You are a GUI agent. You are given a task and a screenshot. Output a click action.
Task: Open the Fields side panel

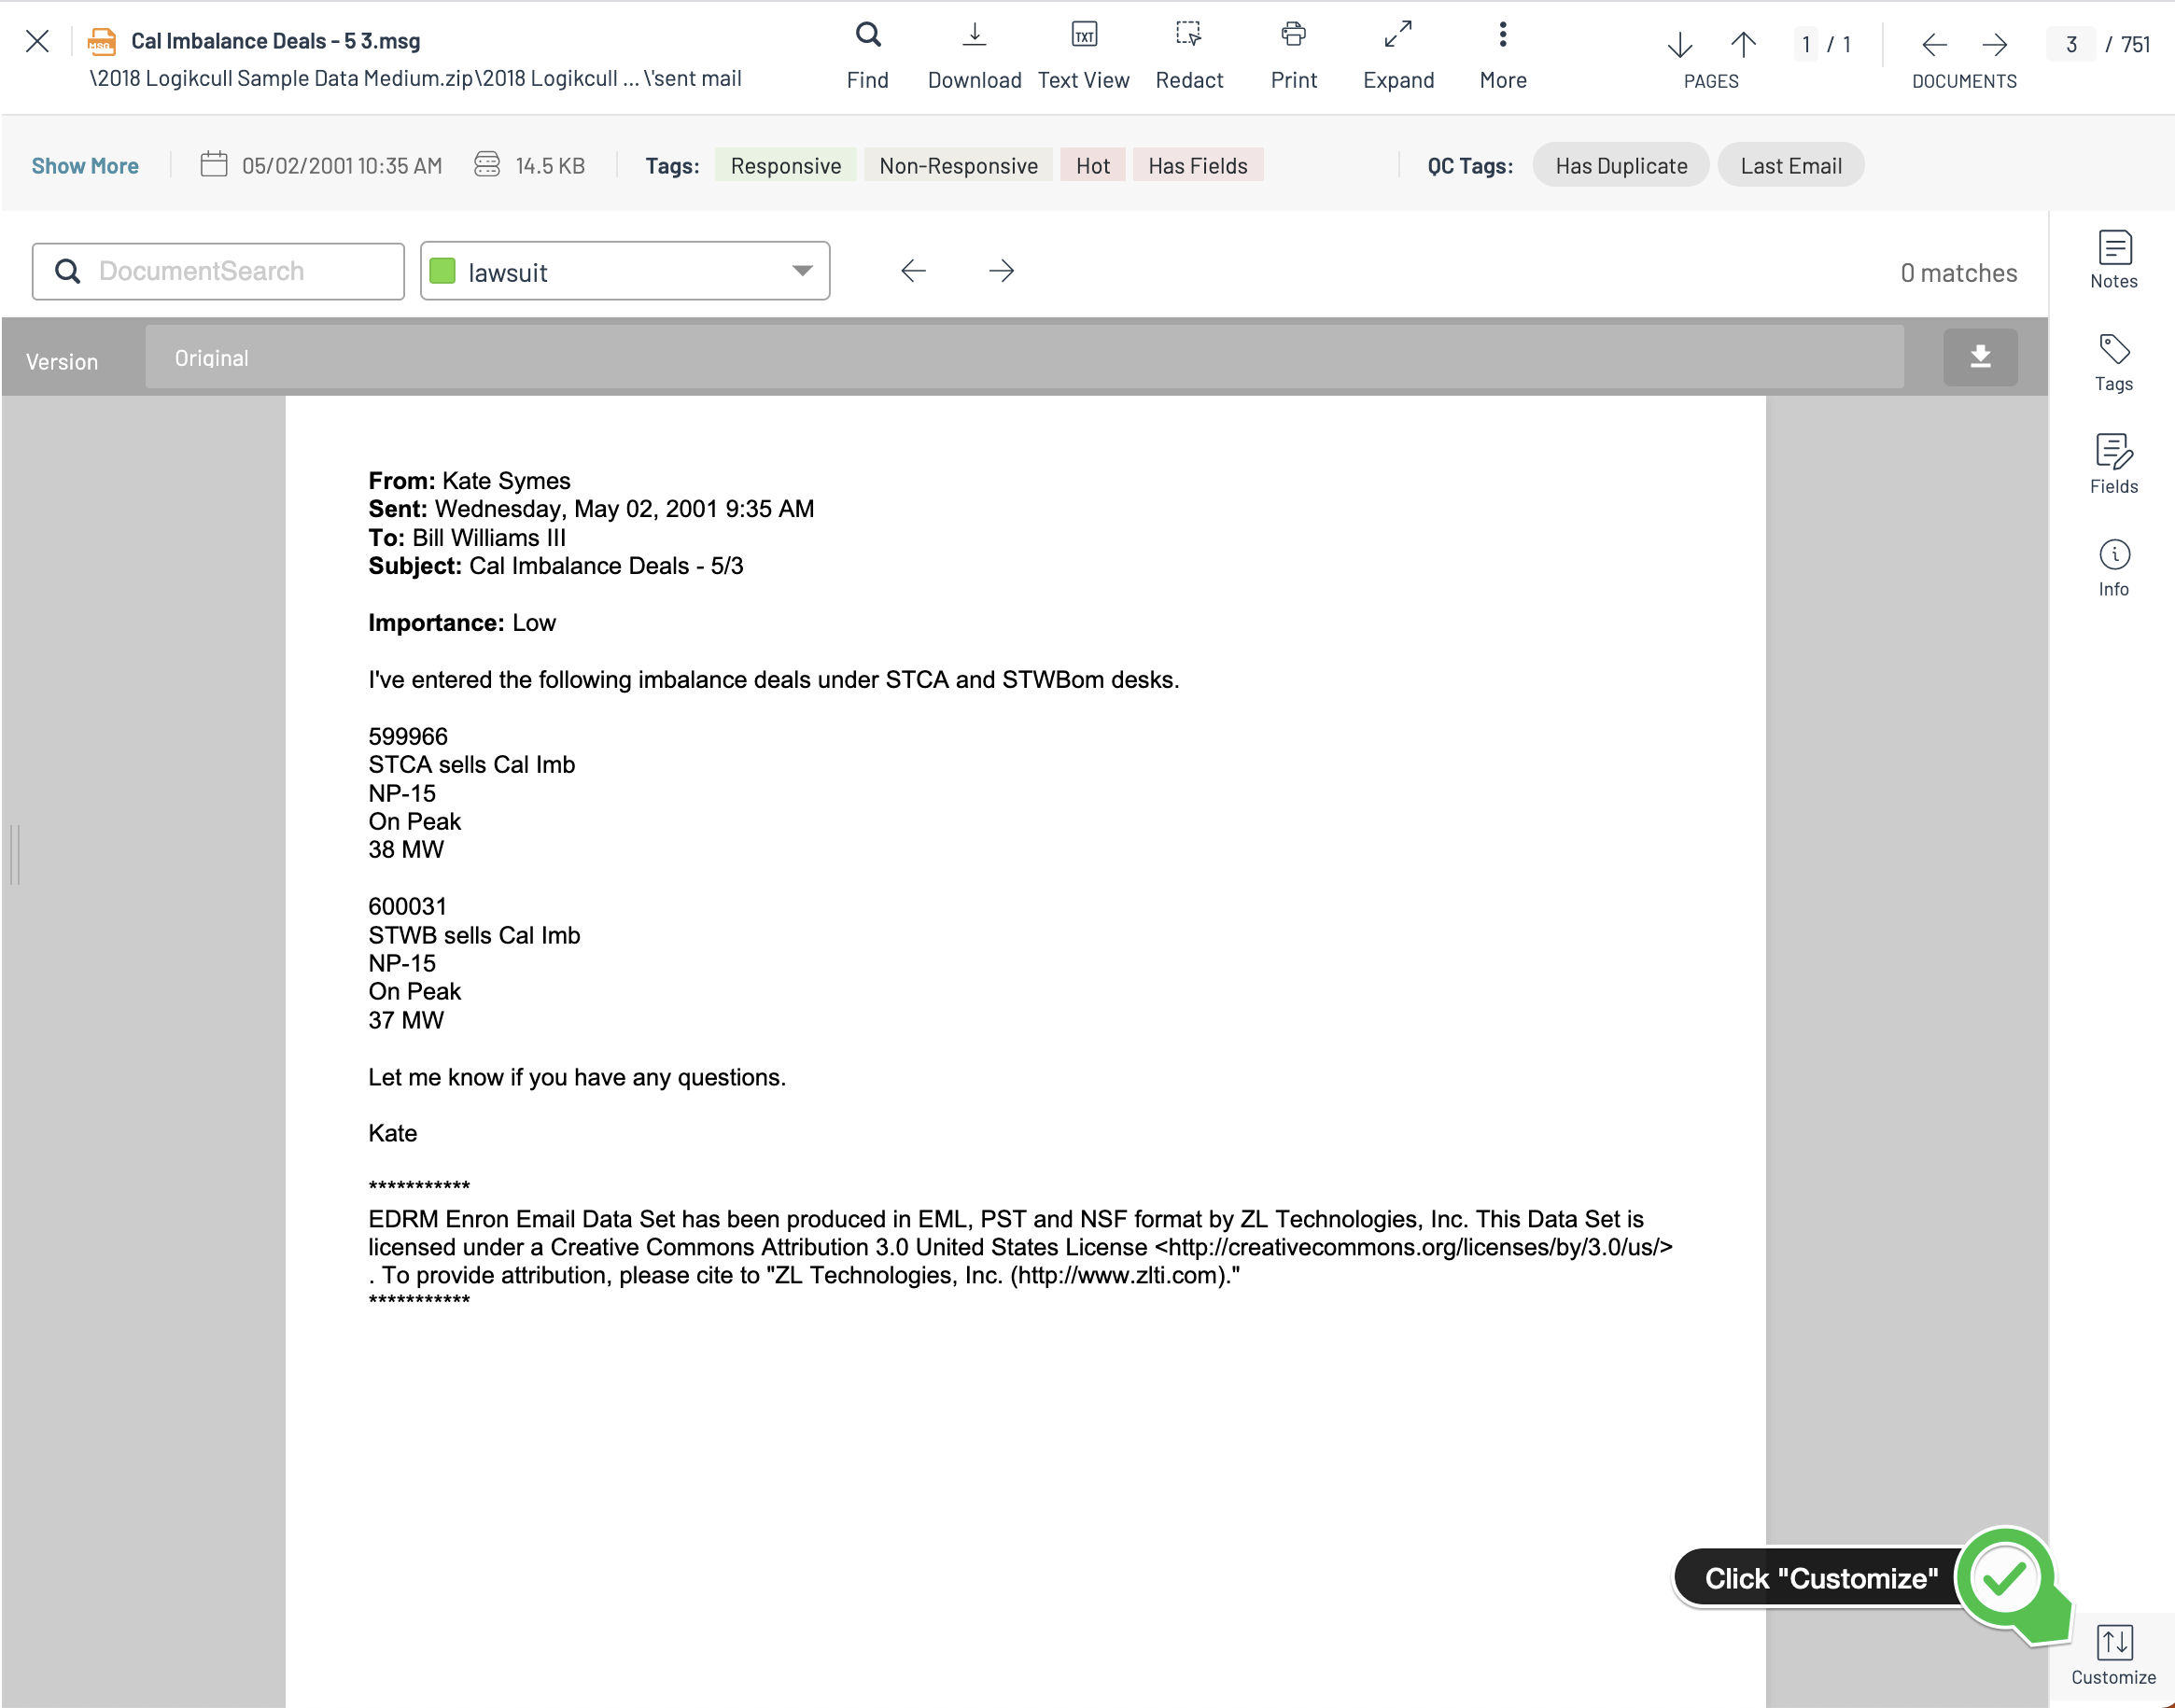2114,465
